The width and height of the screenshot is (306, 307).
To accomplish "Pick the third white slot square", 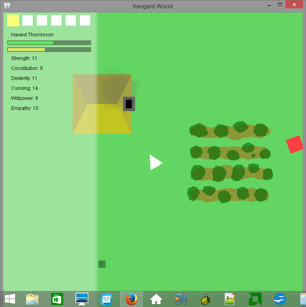I will click(42, 20).
